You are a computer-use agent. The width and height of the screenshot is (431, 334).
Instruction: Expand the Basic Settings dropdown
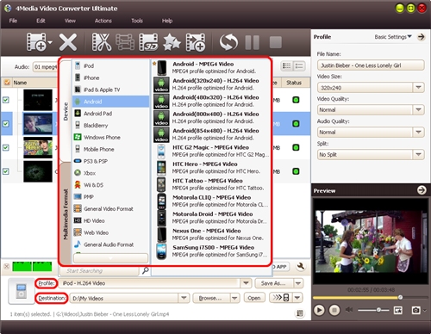[393, 37]
